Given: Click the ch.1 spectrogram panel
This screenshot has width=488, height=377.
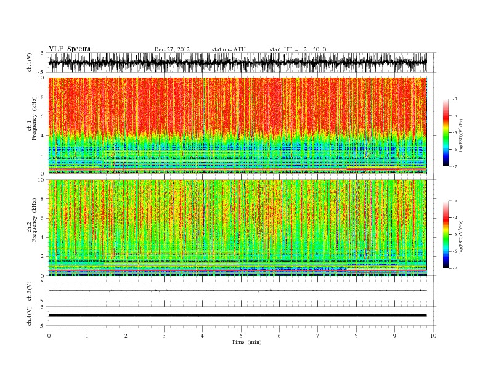Looking at the screenshot, I should click(x=237, y=126).
